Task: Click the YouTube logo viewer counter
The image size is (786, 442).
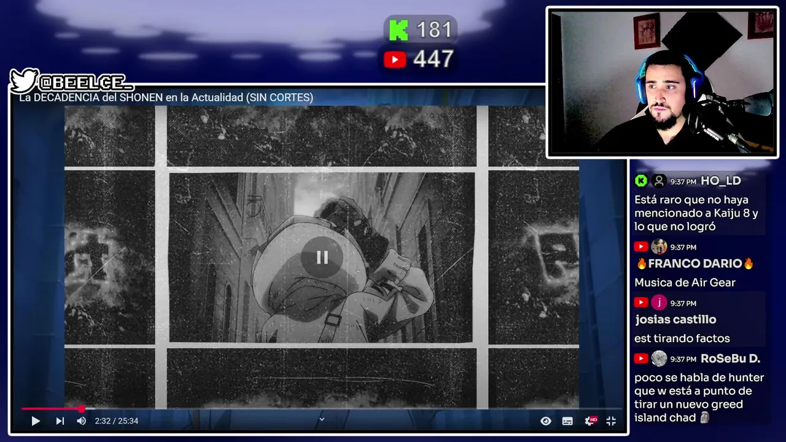Action: point(395,60)
